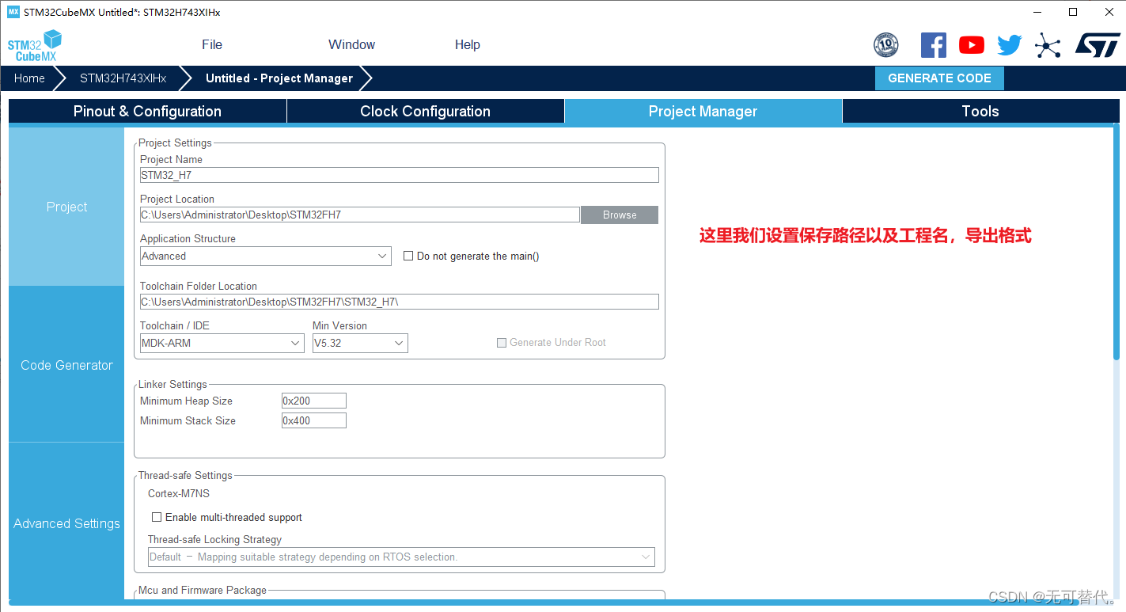Maximize the STM32CubeMX window
This screenshot has width=1126, height=612.
1073,12
